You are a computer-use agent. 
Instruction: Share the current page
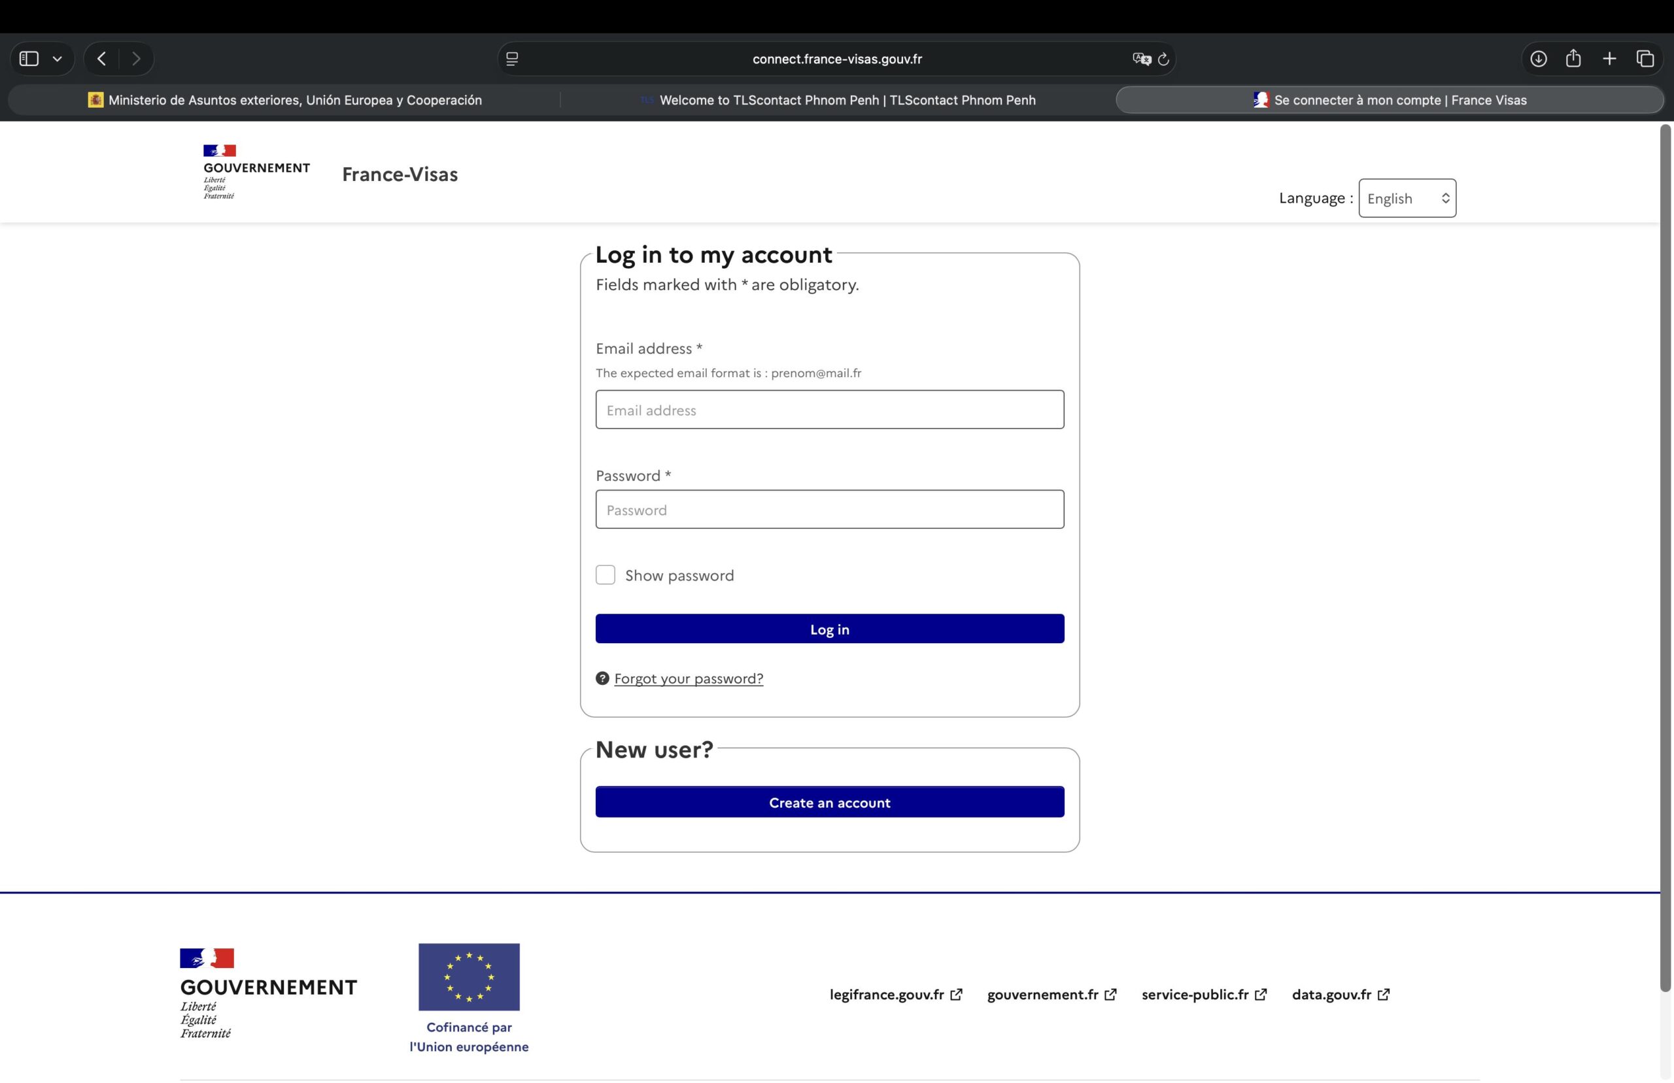[x=1573, y=59]
